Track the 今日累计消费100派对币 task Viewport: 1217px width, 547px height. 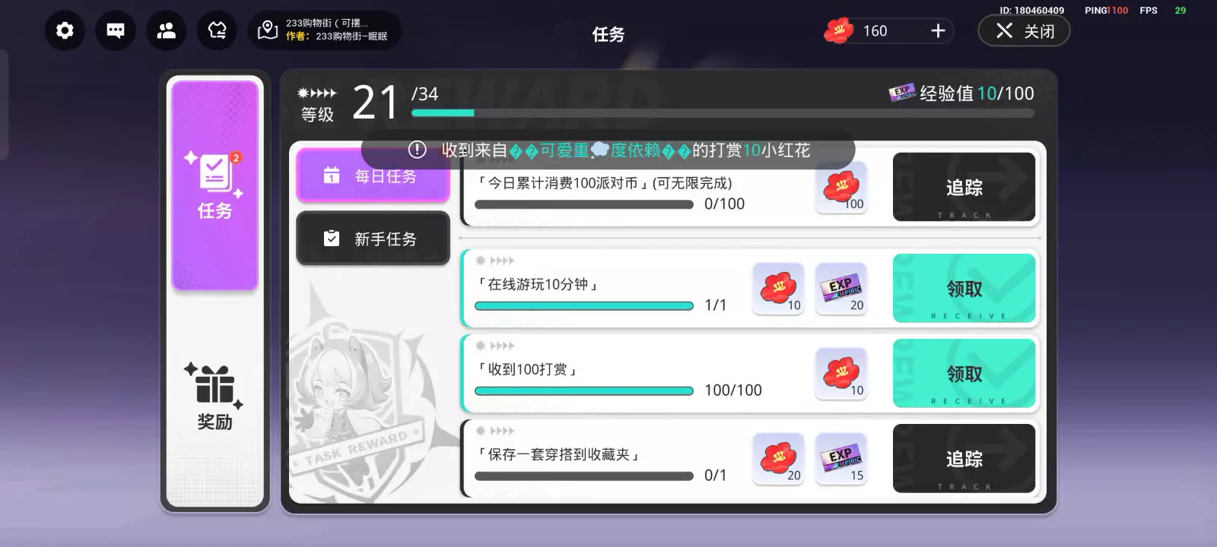(x=964, y=188)
